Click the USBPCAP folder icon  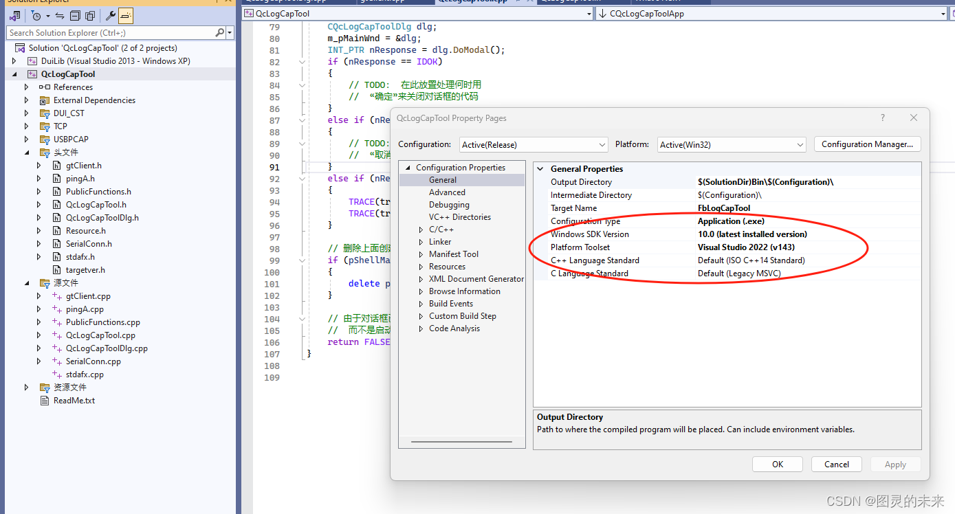(x=45, y=139)
